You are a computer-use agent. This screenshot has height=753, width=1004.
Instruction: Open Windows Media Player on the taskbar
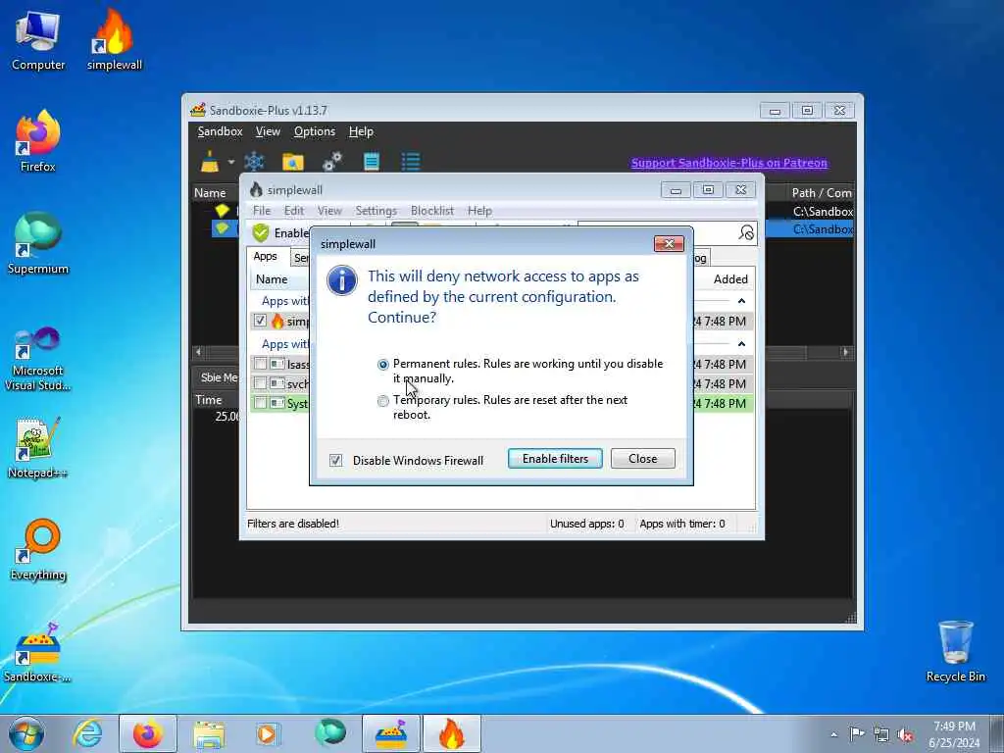[269, 733]
